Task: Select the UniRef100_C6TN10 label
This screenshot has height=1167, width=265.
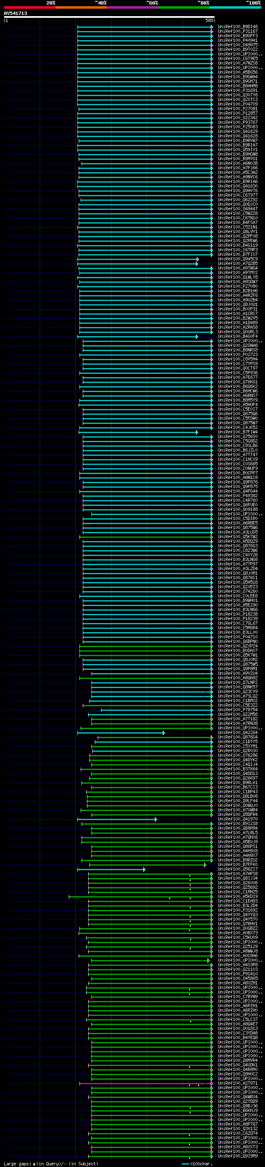Action: tap(237, 218)
